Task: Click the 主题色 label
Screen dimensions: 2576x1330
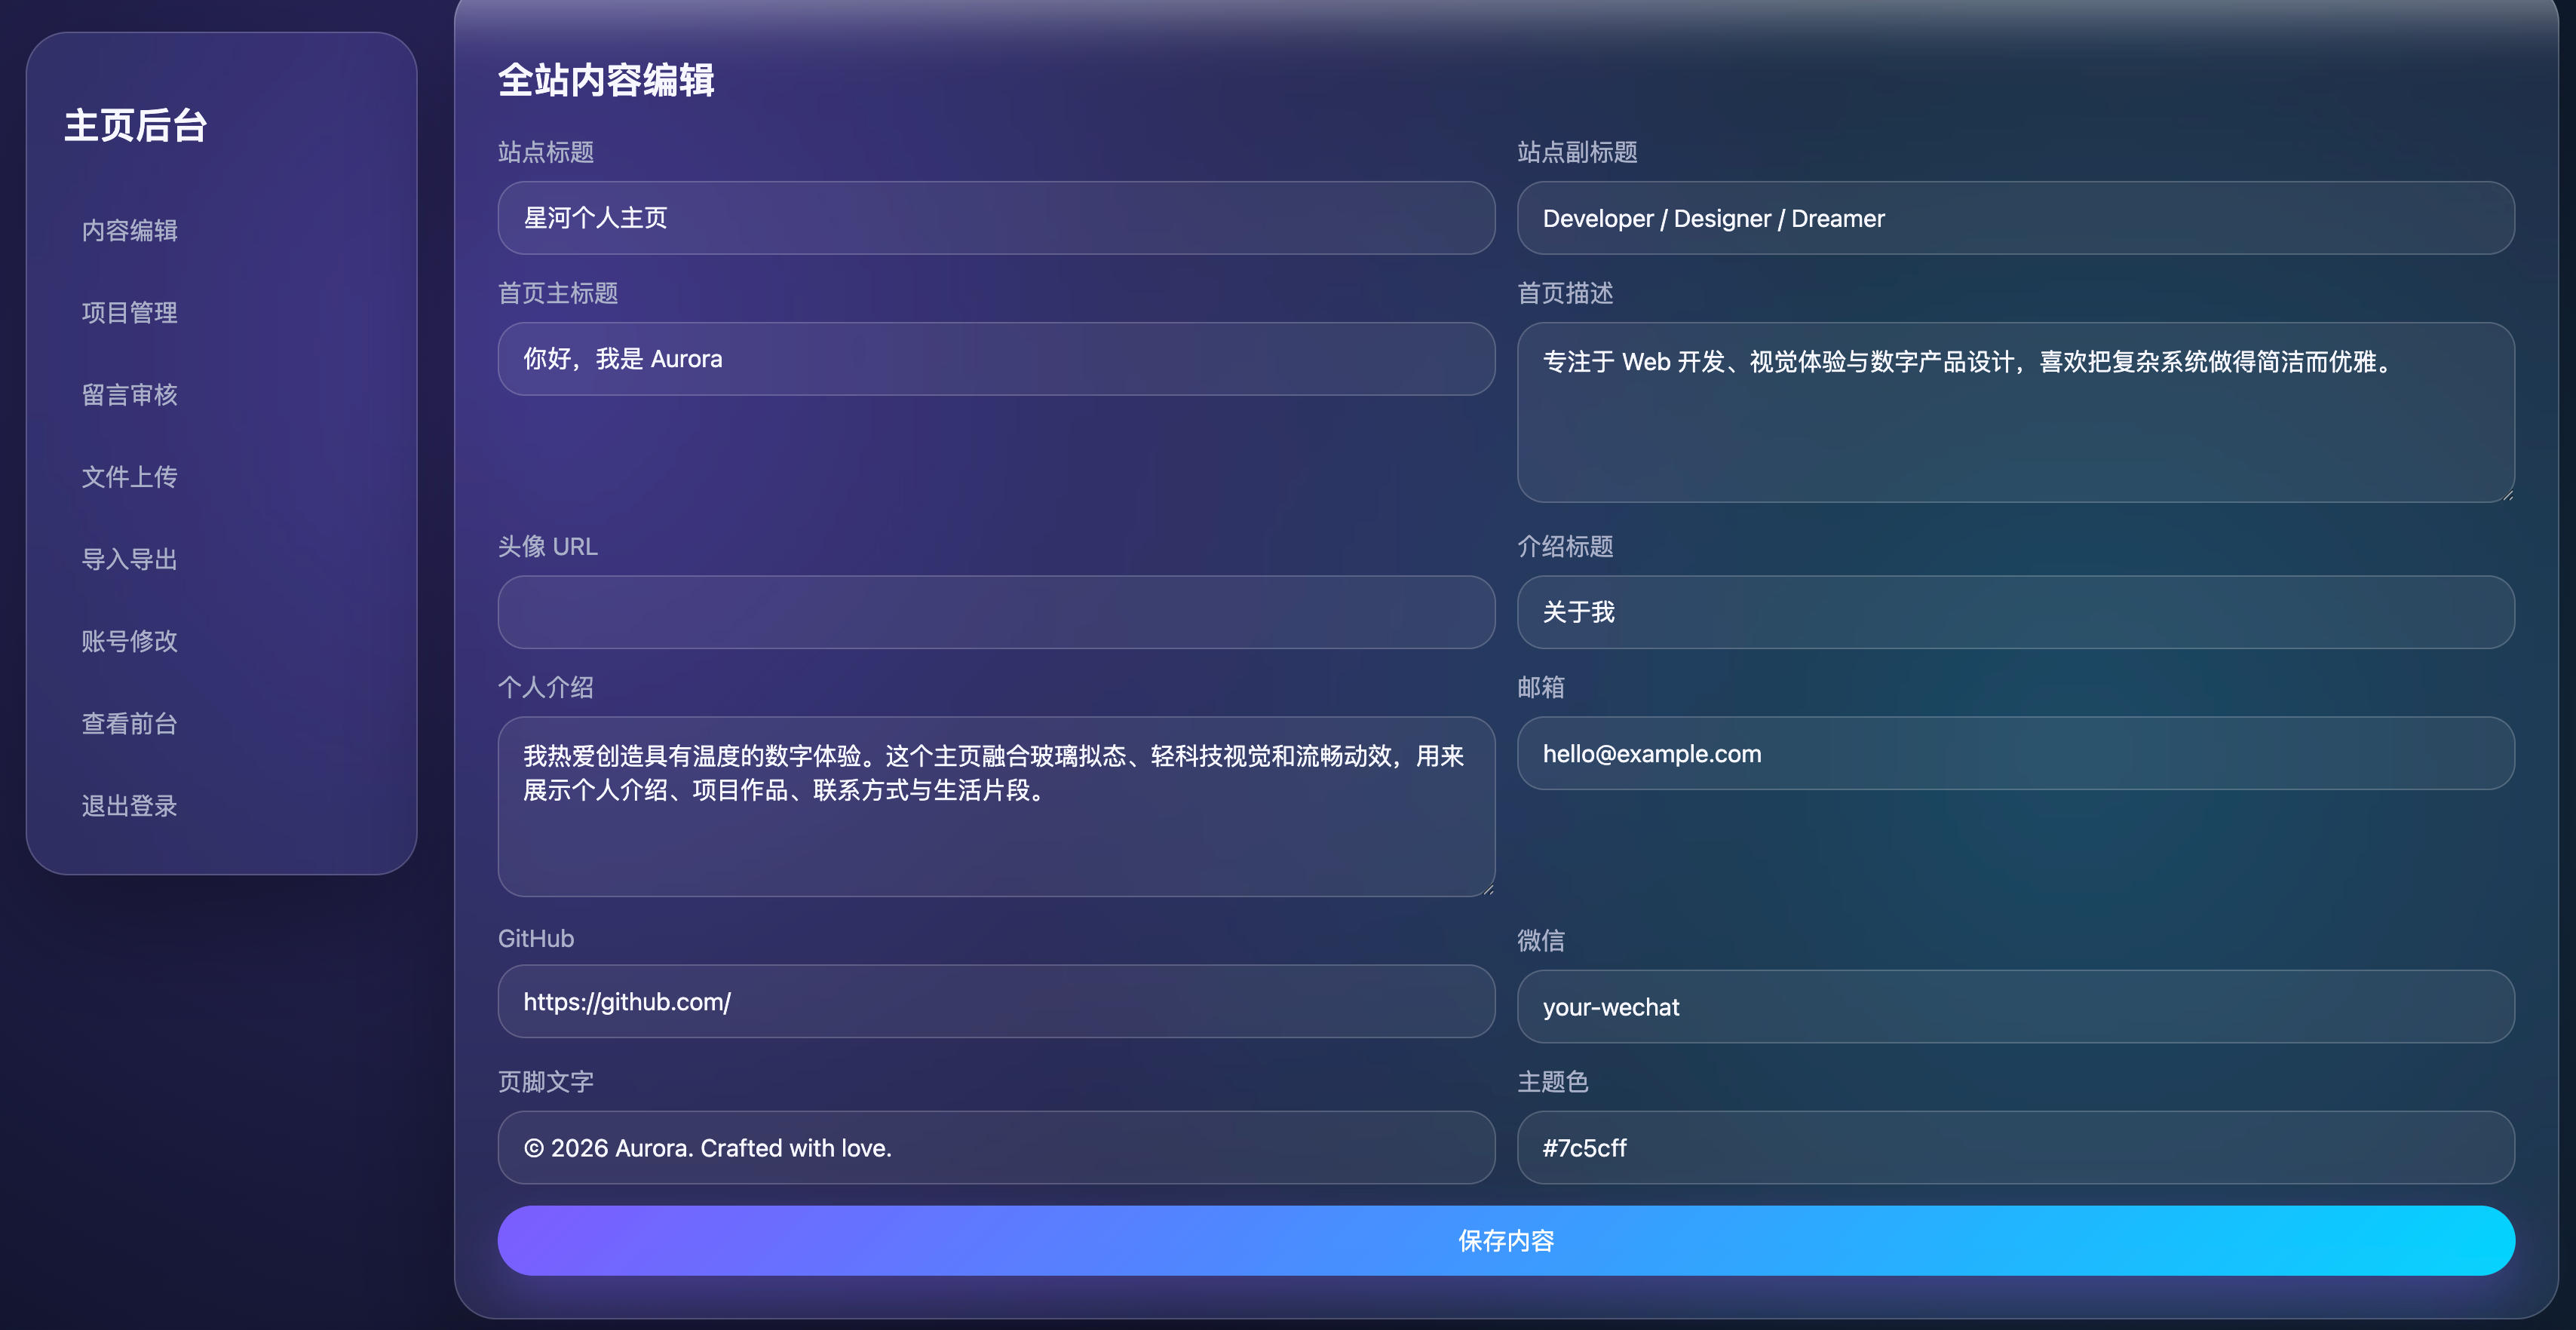Action: coord(1553,1081)
